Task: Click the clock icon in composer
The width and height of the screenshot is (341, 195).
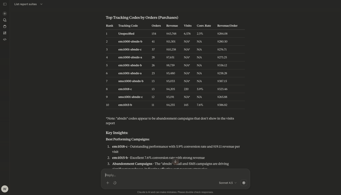Action: click(x=115, y=183)
